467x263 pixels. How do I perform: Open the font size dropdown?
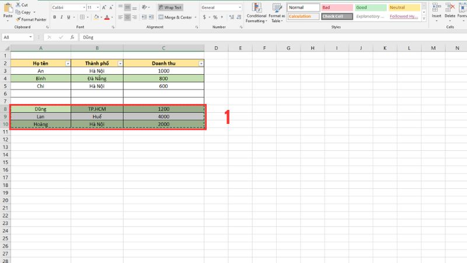[x=97, y=8]
